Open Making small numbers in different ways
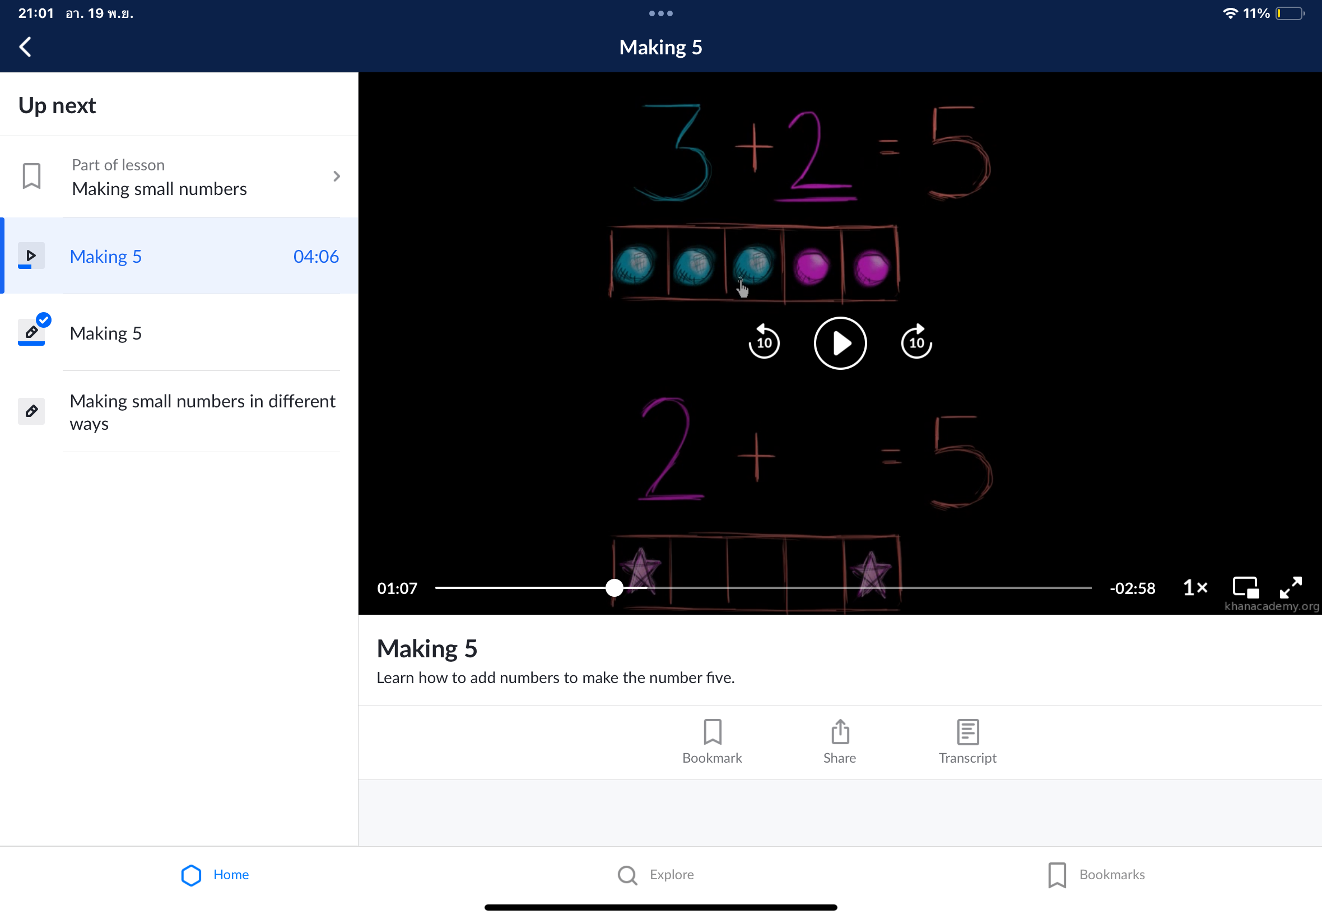This screenshot has height=919, width=1322. (x=202, y=412)
